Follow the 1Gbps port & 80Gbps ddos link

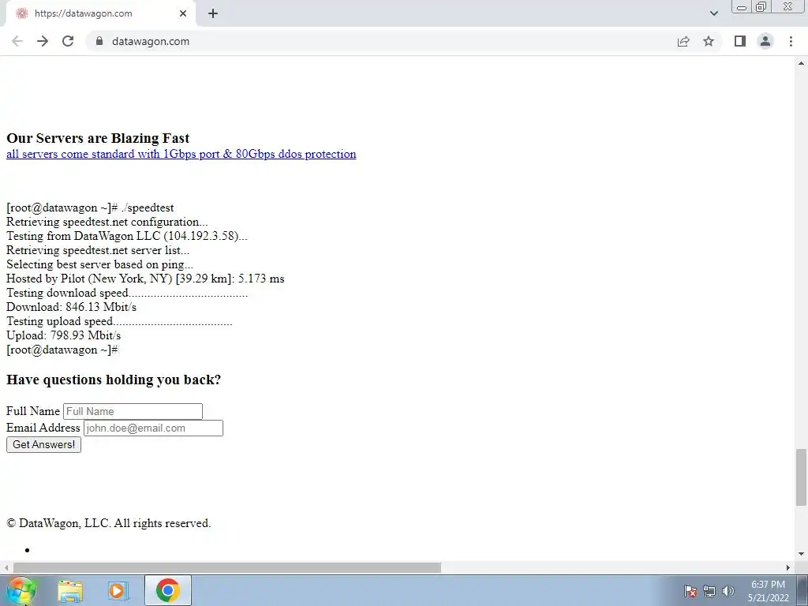(181, 154)
